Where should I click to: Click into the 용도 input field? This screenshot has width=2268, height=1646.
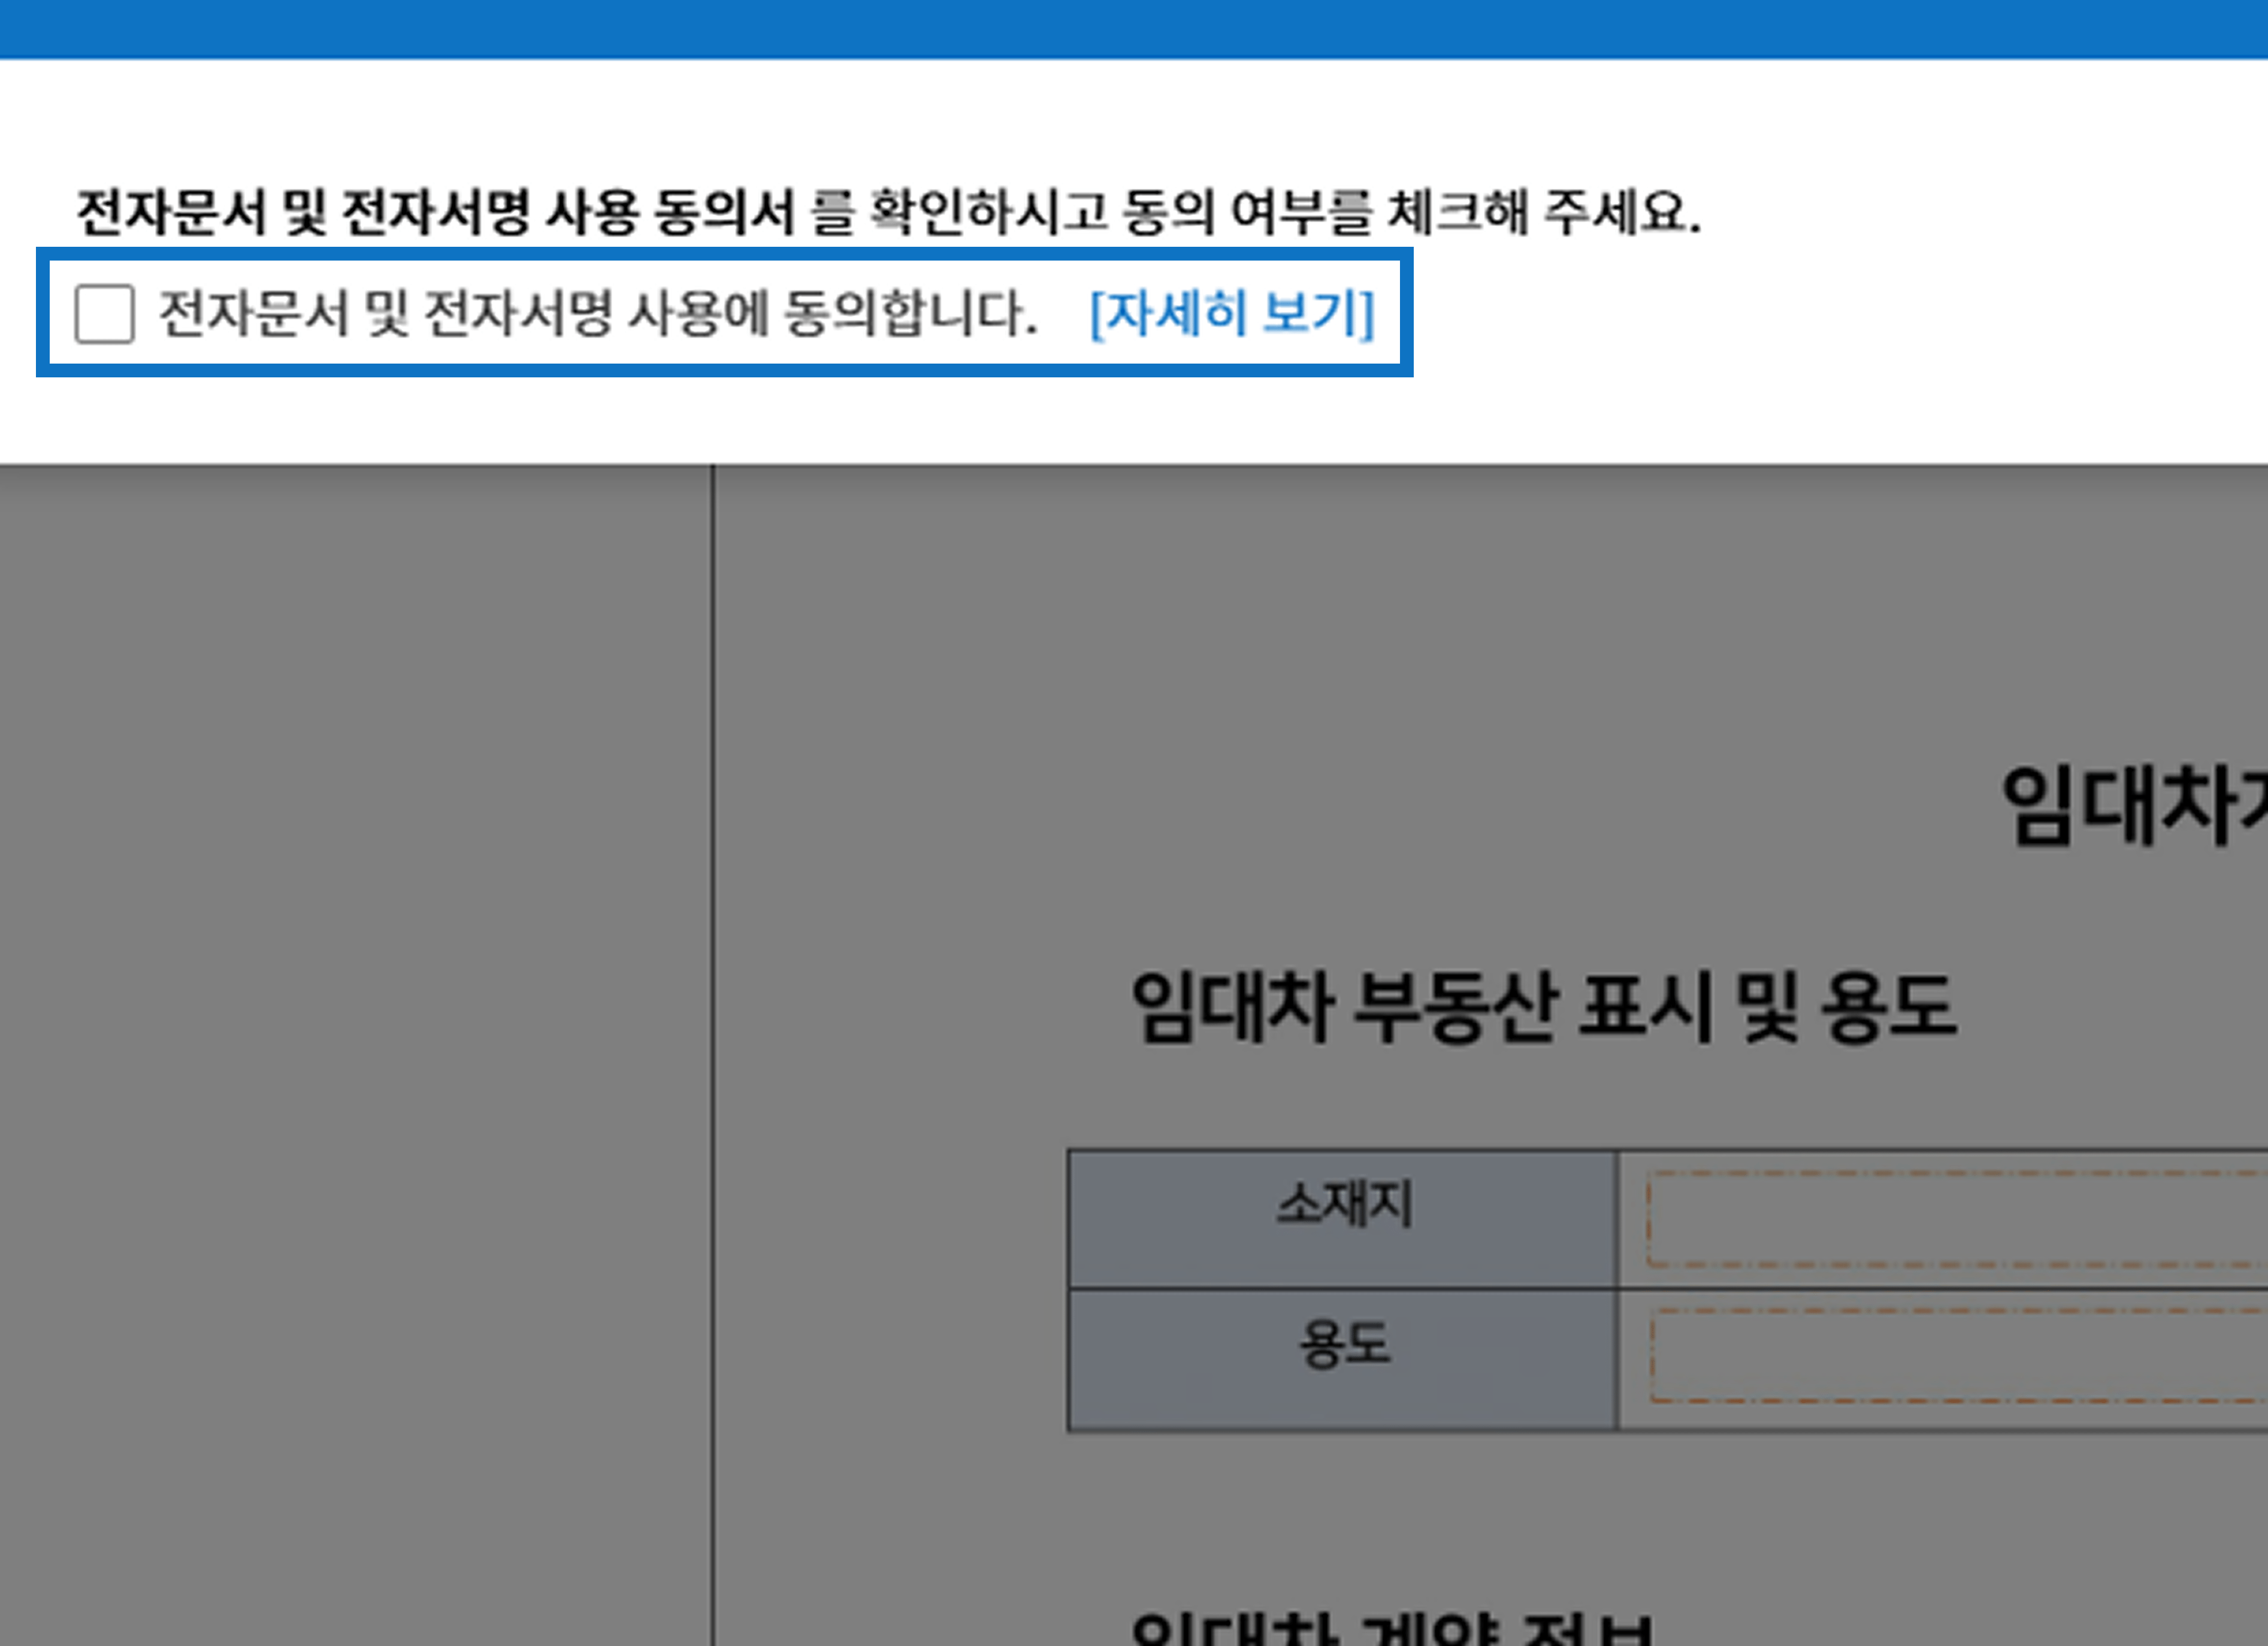1950,1355
